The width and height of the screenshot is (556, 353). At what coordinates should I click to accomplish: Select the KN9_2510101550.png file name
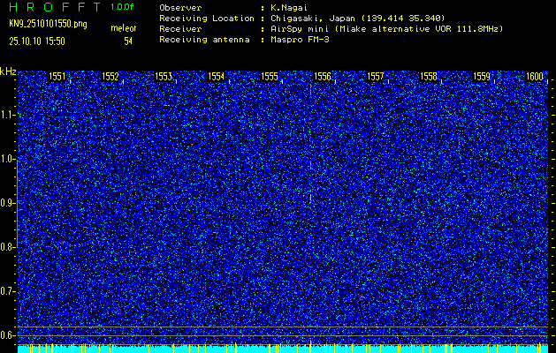pyautogui.click(x=48, y=24)
